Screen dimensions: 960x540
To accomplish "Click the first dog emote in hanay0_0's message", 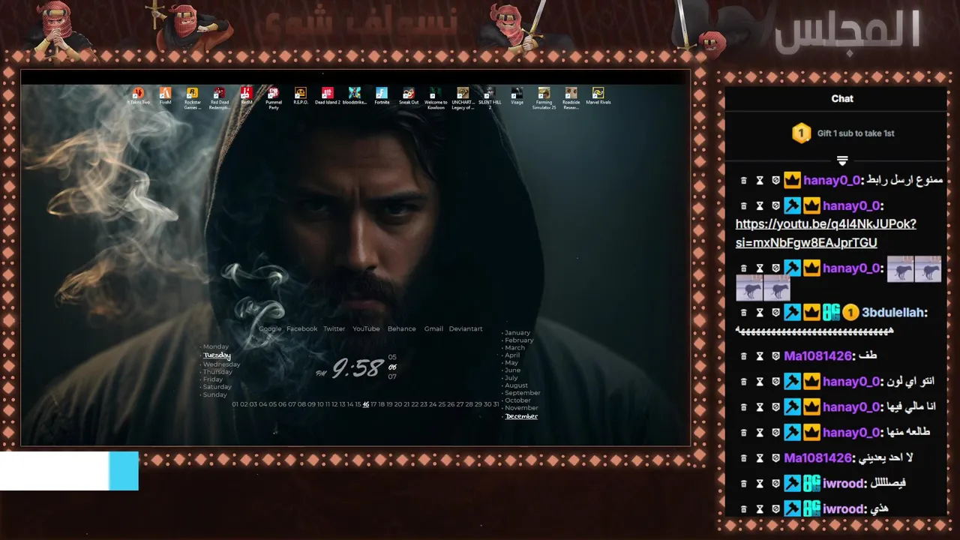I will [x=901, y=269].
